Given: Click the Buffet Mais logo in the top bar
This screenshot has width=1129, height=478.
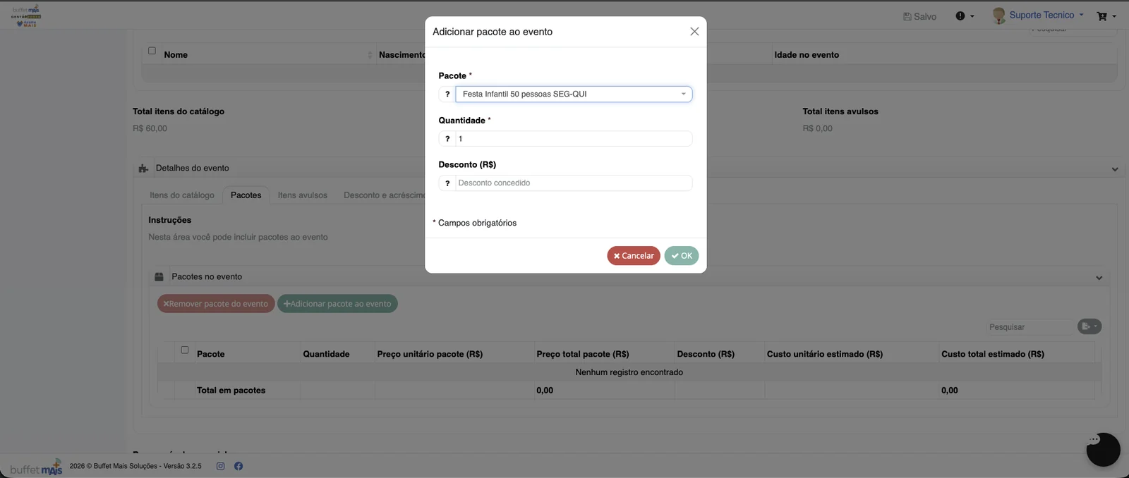Looking at the screenshot, I should 26,16.
